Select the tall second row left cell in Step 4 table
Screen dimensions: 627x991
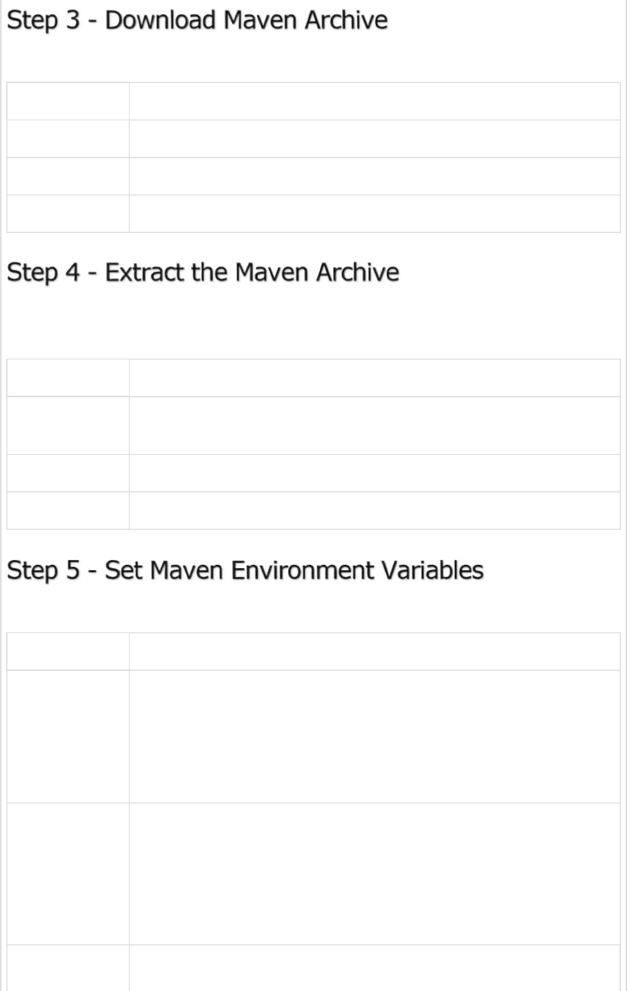click(67, 426)
